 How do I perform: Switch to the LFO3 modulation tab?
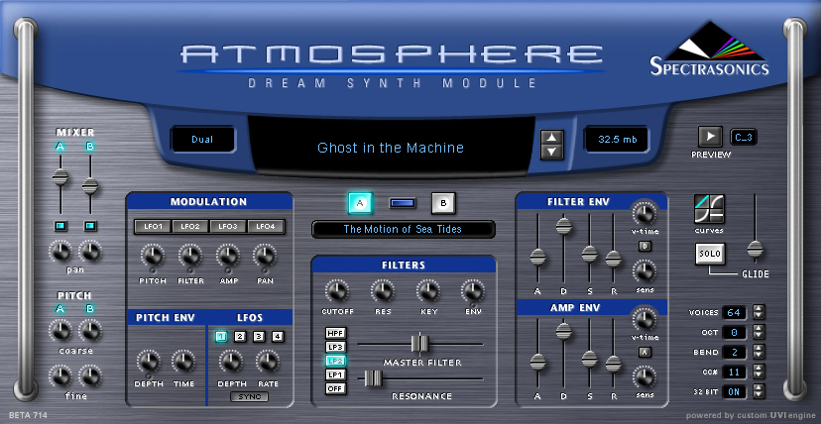228,227
